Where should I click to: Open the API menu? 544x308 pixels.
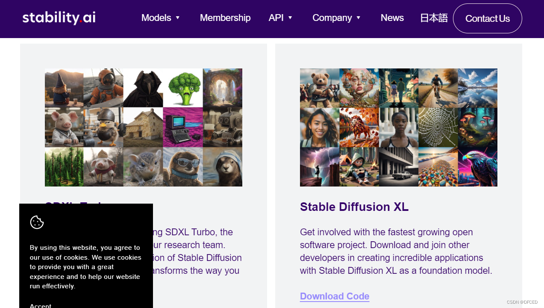[276, 18]
